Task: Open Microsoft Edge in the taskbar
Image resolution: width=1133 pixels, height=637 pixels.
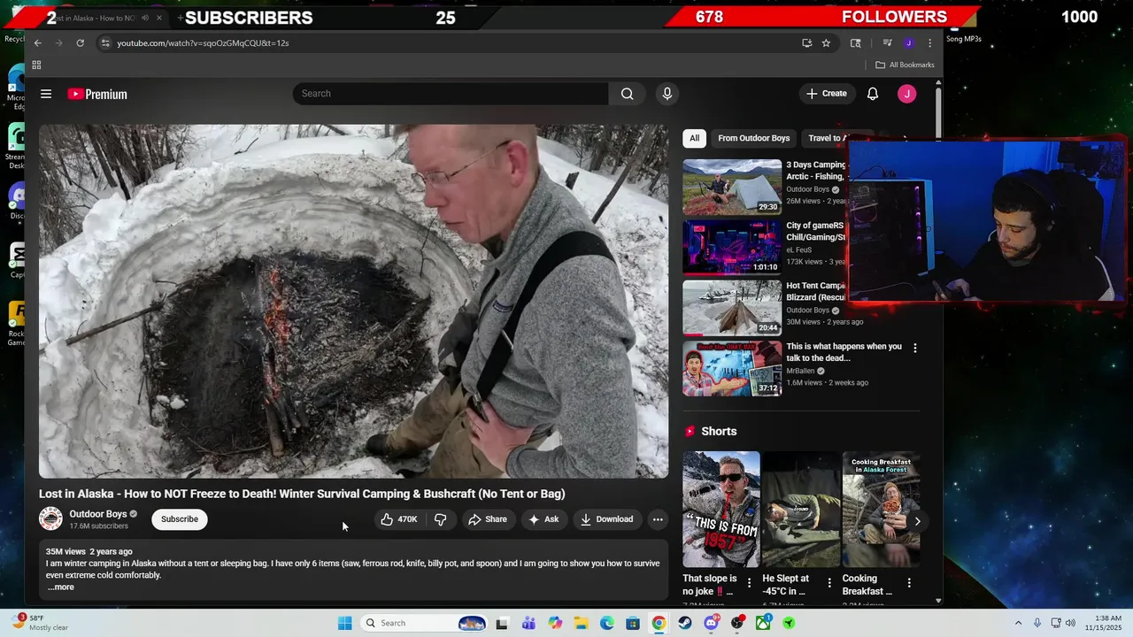Action: click(607, 623)
